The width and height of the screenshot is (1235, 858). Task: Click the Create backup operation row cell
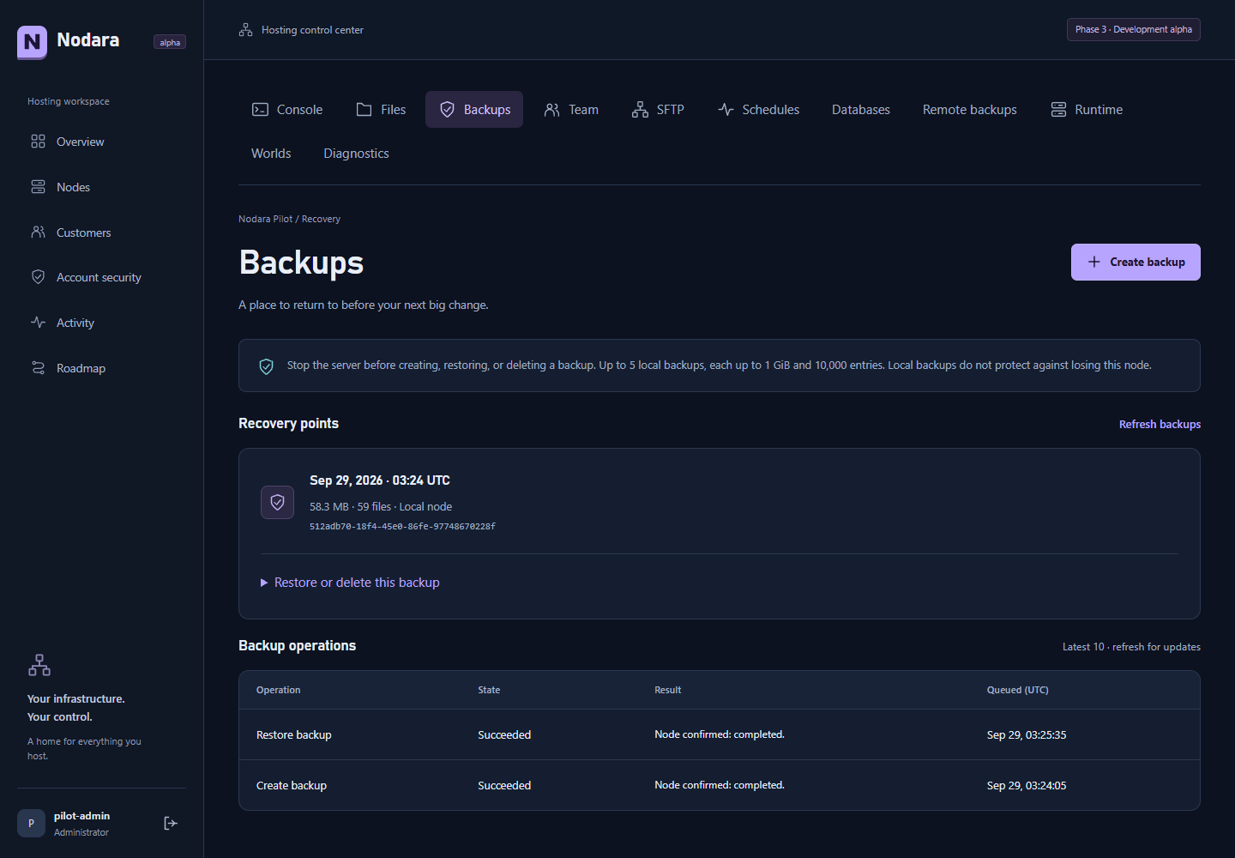(292, 786)
